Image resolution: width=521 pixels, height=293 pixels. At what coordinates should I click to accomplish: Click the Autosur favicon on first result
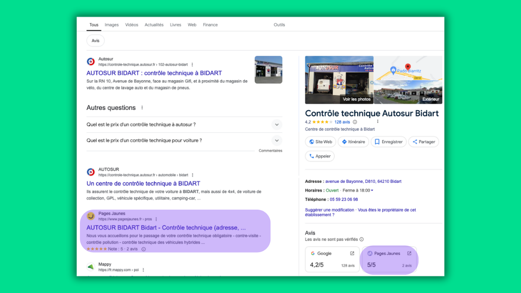click(x=91, y=62)
